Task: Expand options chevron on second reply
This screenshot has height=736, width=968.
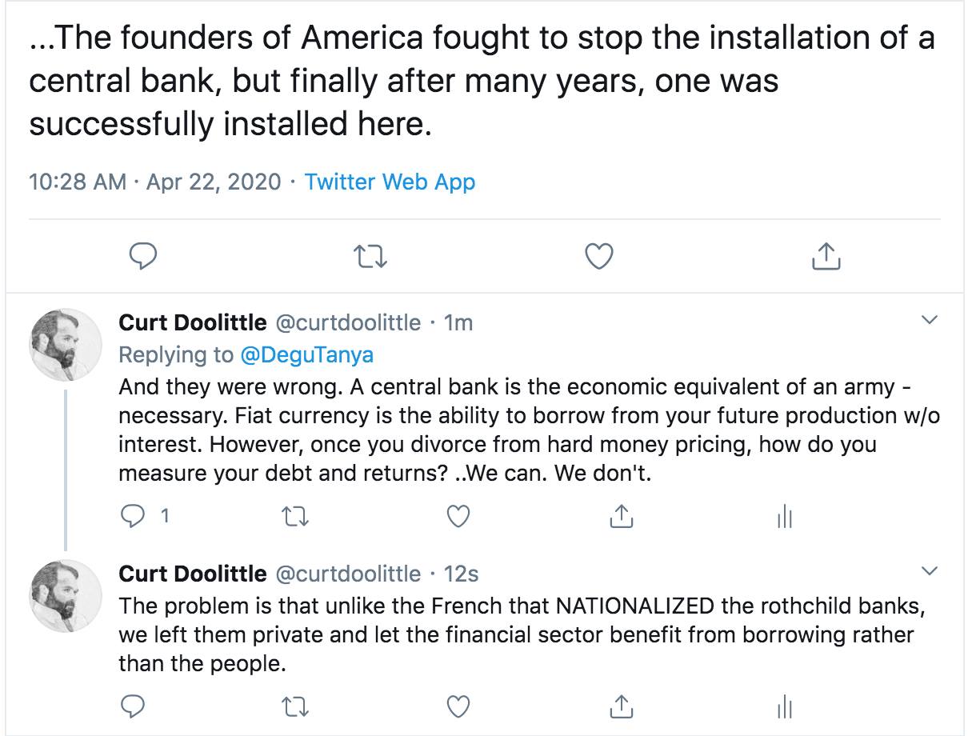Action: [929, 571]
